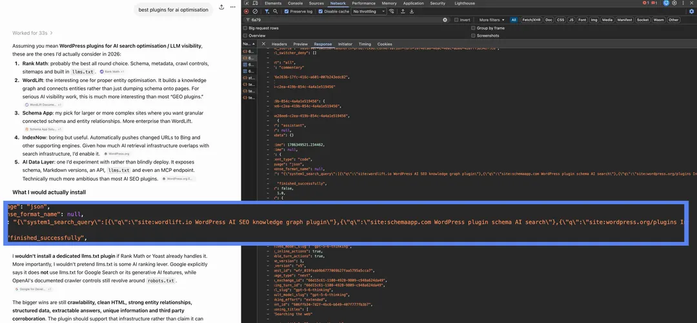Clear the network log

coord(255,12)
